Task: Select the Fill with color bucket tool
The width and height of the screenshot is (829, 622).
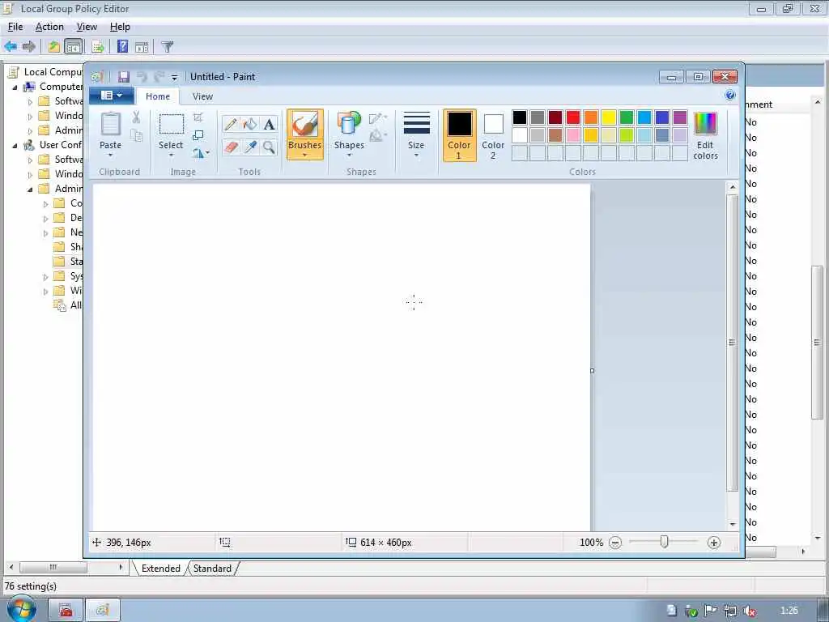Action: tap(249, 124)
